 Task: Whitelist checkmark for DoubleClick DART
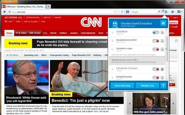[162, 41]
